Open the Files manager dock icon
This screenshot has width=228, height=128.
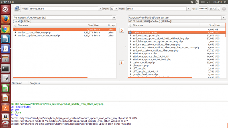coord(5,59)
